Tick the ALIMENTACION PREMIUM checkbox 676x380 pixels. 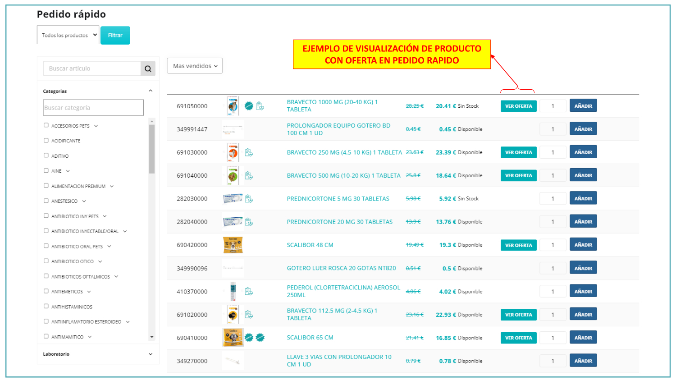[x=46, y=186]
